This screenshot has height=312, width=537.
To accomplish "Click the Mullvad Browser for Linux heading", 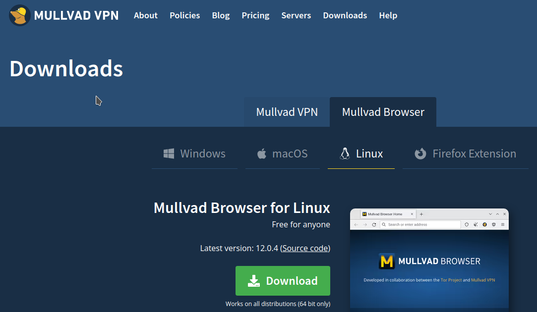I will point(242,208).
